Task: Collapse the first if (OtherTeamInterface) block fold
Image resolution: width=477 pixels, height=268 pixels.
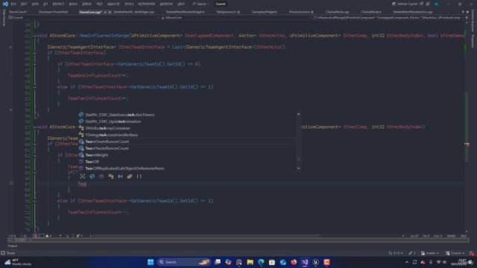Action: coord(35,53)
